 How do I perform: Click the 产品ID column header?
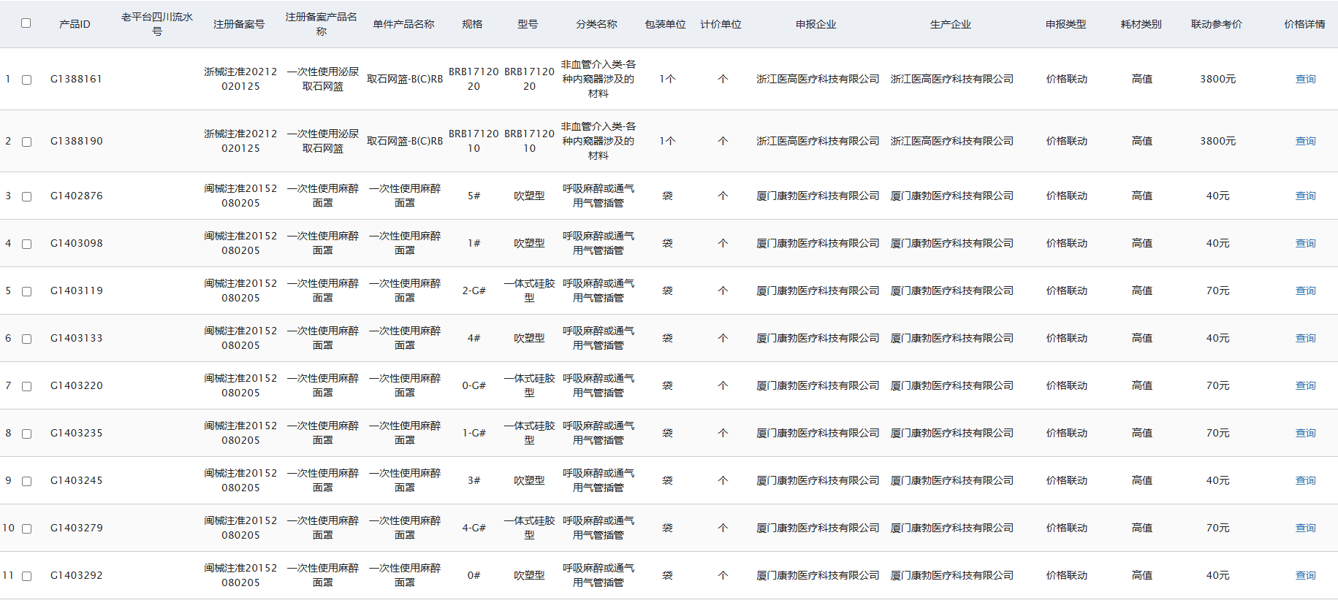tap(75, 24)
